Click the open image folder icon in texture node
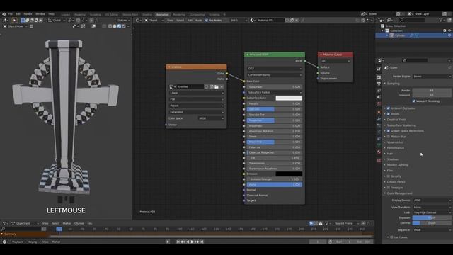453x255 pixels. (x=217, y=86)
